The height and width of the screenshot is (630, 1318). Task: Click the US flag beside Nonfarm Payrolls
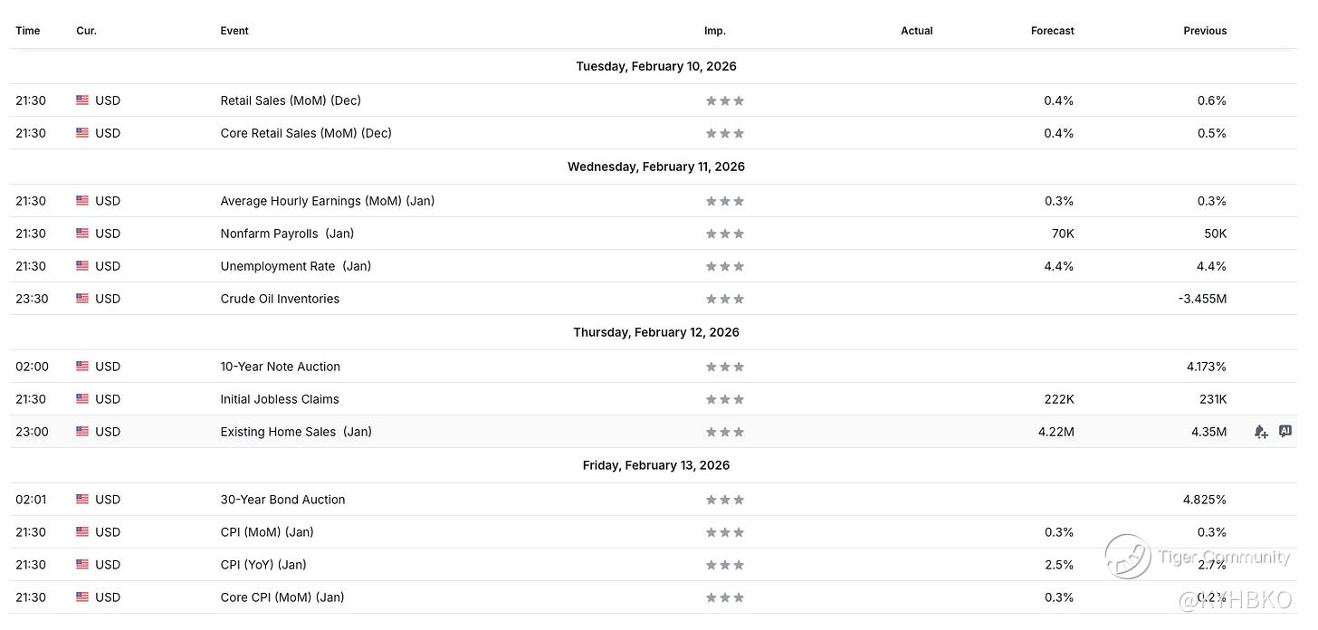[82, 234]
